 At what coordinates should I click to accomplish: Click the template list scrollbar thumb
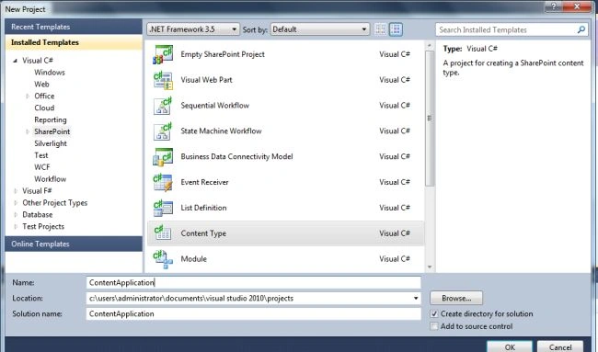pos(430,119)
